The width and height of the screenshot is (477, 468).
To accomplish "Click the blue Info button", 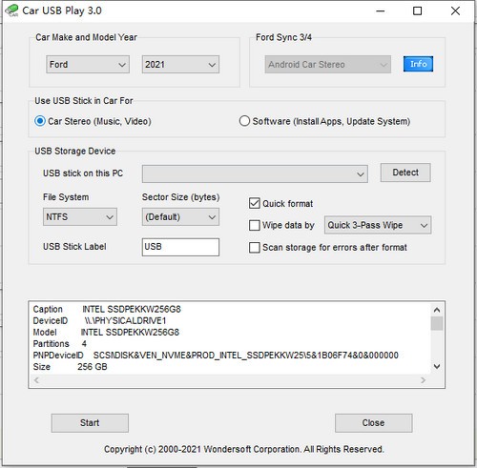I will [418, 64].
